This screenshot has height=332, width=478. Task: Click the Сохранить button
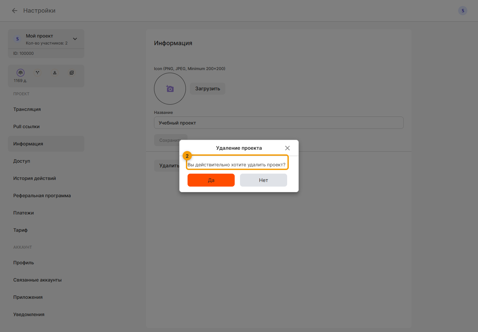coord(171,140)
